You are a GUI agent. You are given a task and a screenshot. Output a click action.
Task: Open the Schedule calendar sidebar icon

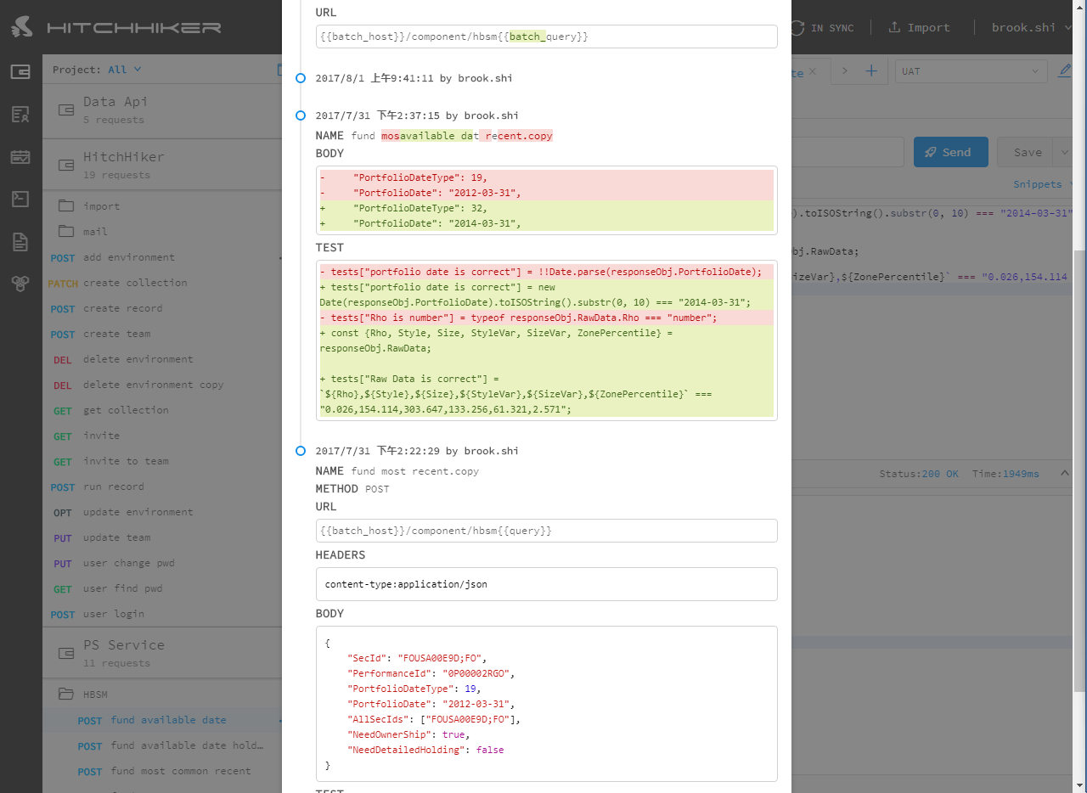pos(20,157)
